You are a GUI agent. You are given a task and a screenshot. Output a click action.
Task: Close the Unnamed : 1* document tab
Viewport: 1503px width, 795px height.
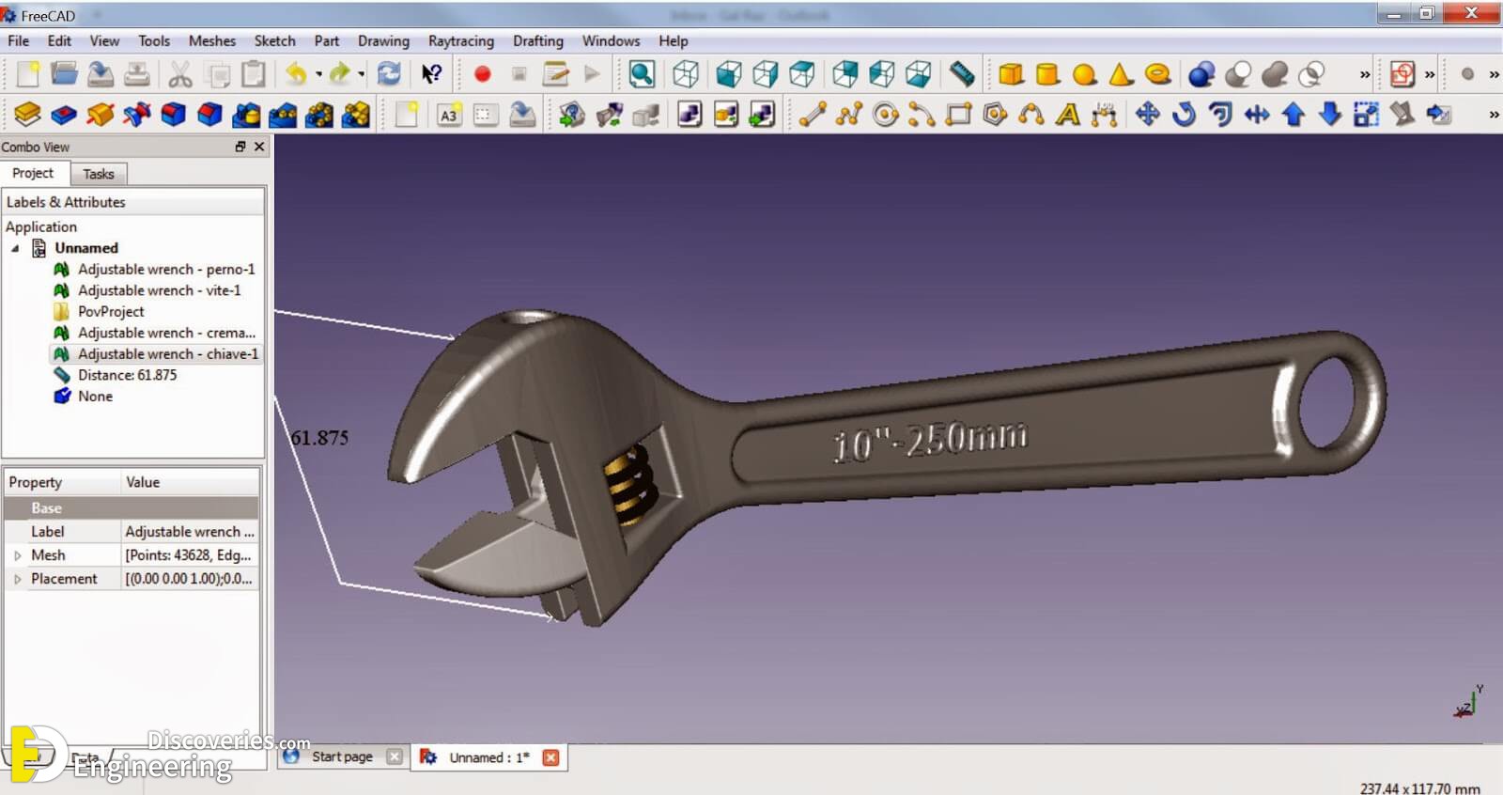551,757
